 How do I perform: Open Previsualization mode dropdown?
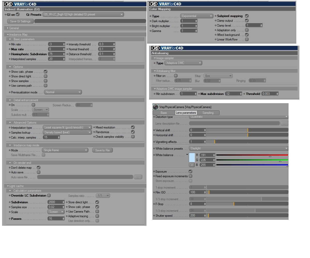click(x=63, y=92)
